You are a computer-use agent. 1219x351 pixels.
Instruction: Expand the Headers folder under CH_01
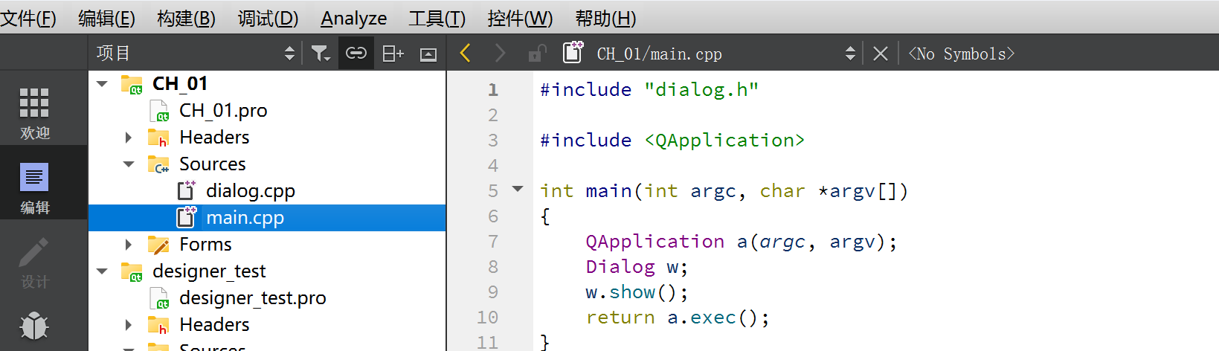(129, 138)
